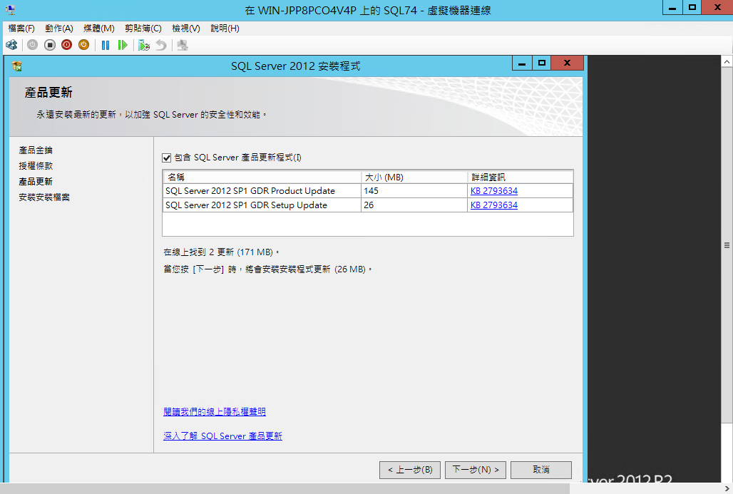Select 安裝安裝檔案 step in the left sidebar
733x494 pixels.
pyautogui.click(x=44, y=197)
